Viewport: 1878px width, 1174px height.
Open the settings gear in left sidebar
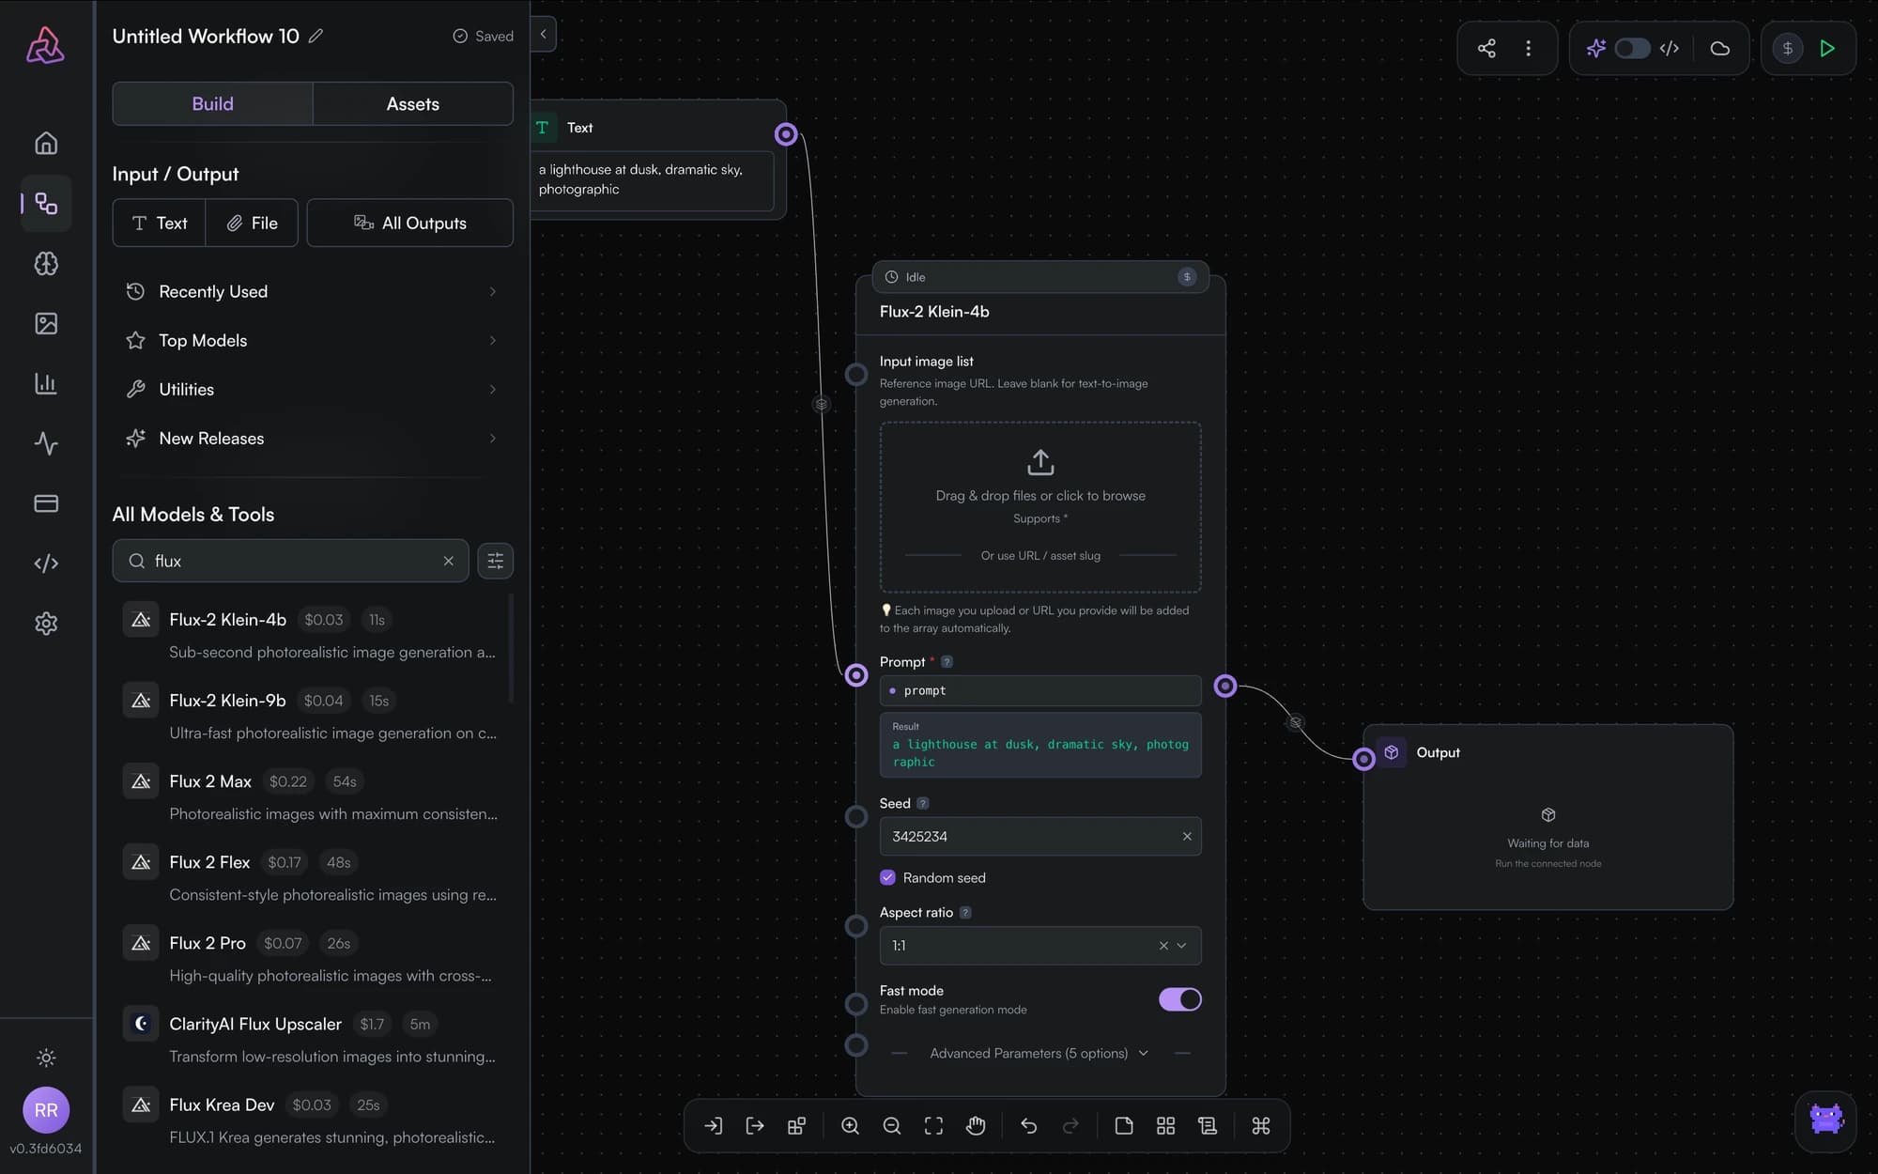pos(46,624)
